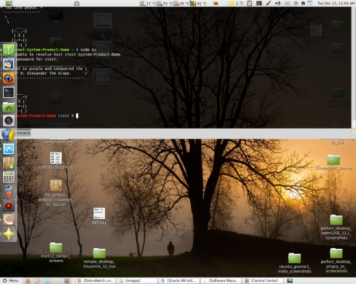356x284 pixels.
Task: Launch Thunderbird mail from the dock
Action: [x=8, y=64]
